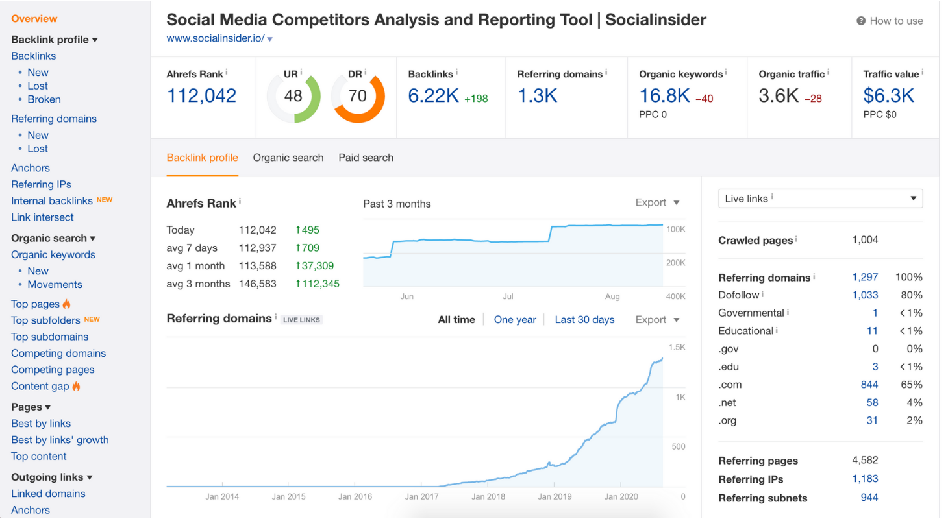
Task: Click the Governmental info icon
Action: coord(788,312)
